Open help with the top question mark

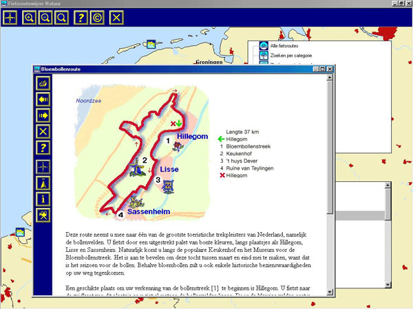pos(82,17)
